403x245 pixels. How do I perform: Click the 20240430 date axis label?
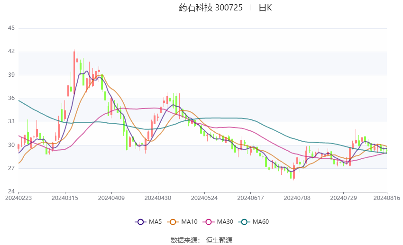point(158,198)
